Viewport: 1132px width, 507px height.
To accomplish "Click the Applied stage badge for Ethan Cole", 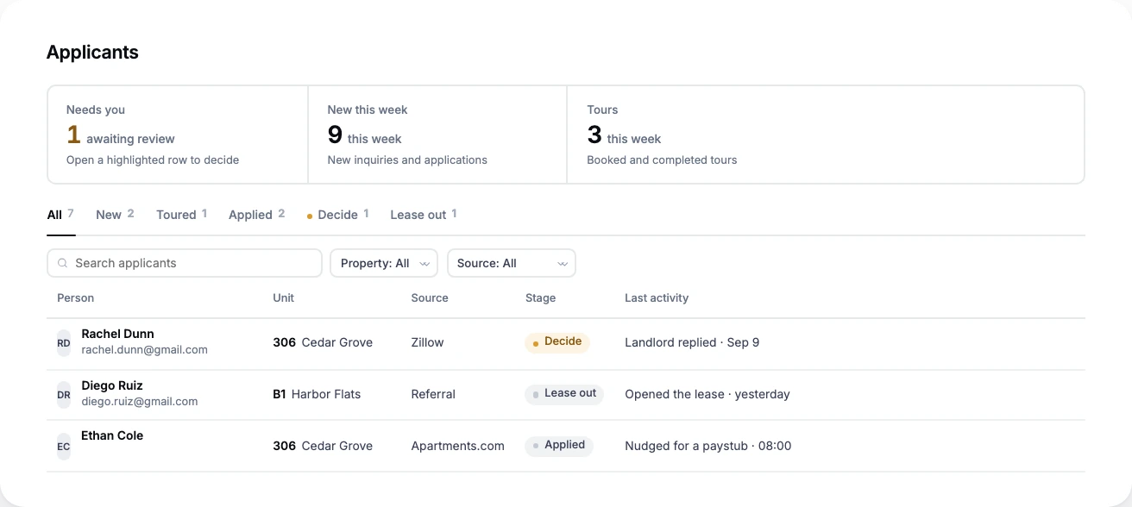I will pos(559,446).
